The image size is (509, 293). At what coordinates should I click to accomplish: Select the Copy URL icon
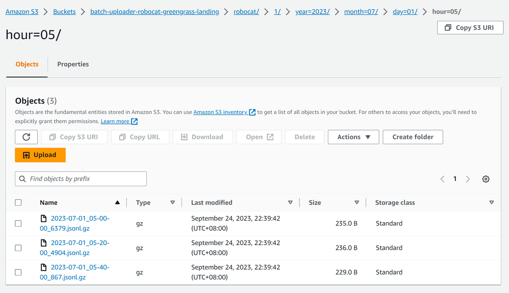coord(122,137)
